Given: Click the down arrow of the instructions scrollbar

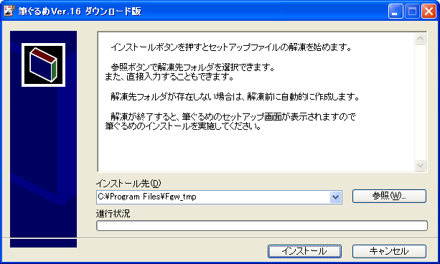Looking at the screenshot, I should coord(420,165).
